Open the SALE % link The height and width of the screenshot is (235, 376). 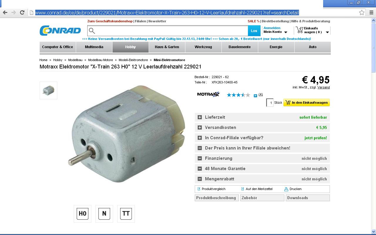tap(254, 21)
